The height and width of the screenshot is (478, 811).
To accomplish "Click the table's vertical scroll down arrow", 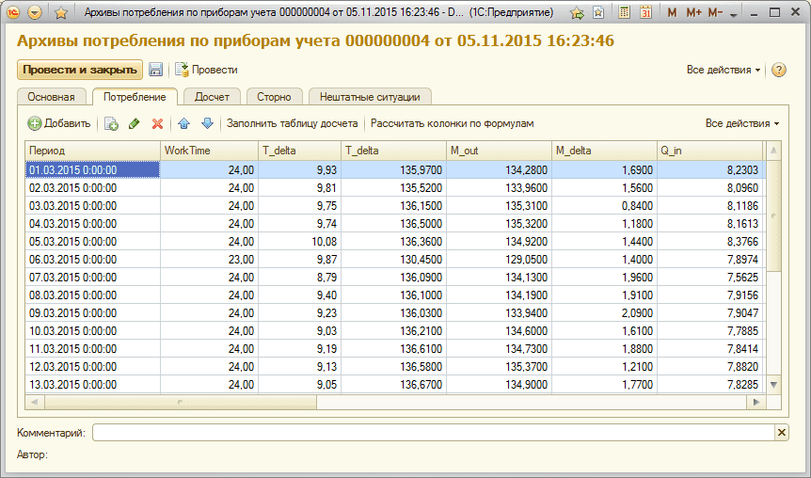I will pyautogui.click(x=773, y=384).
